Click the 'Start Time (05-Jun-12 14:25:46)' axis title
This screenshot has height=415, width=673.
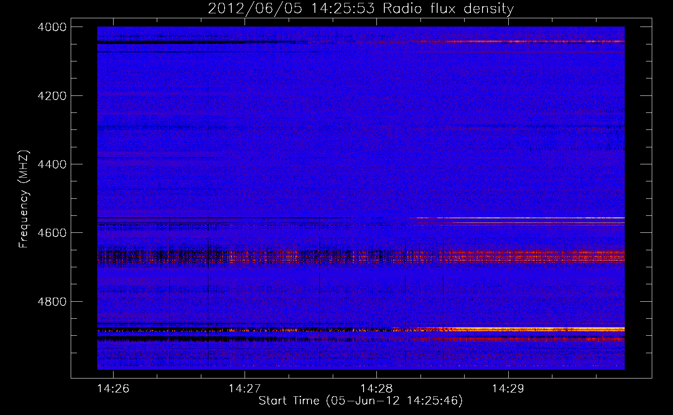tap(361, 401)
